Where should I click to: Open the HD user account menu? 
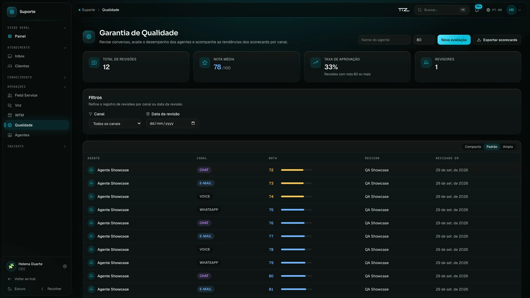click(x=514, y=10)
